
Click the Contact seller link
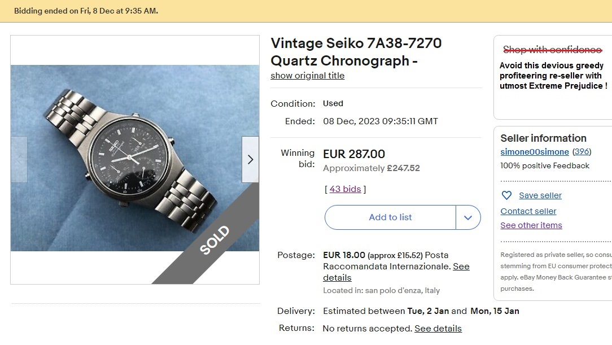coord(528,211)
